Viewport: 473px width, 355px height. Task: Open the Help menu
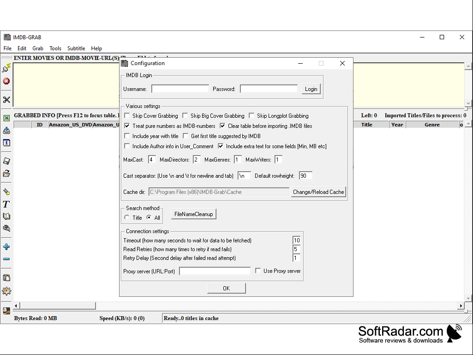[x=96, y=48]
